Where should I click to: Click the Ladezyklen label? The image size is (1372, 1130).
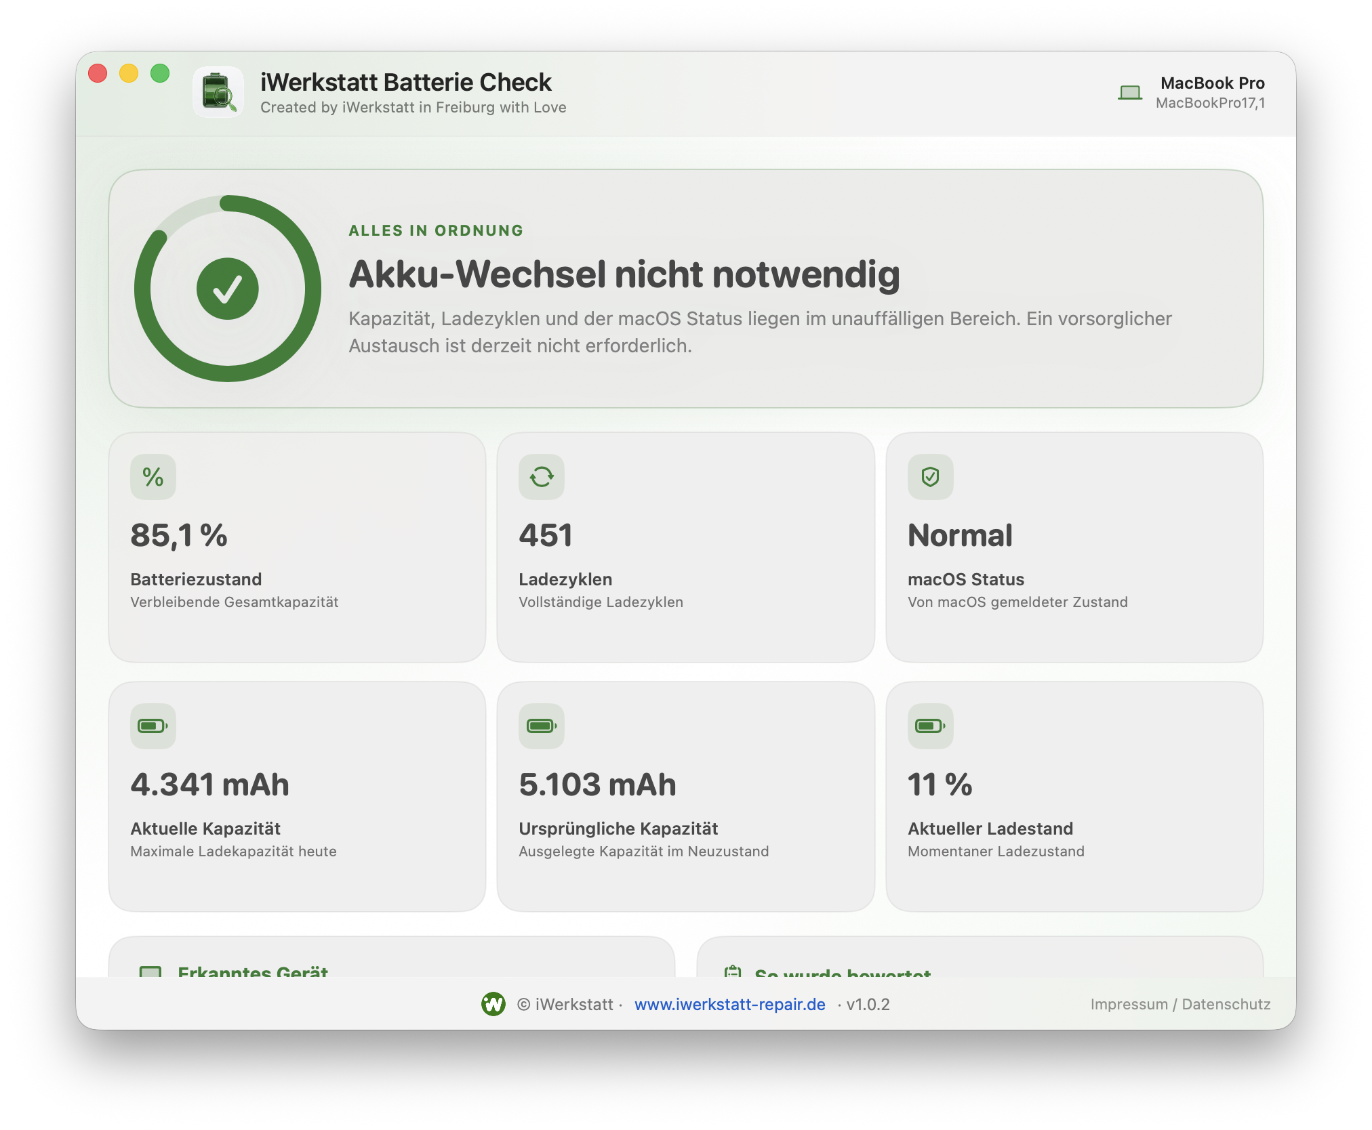565,579
